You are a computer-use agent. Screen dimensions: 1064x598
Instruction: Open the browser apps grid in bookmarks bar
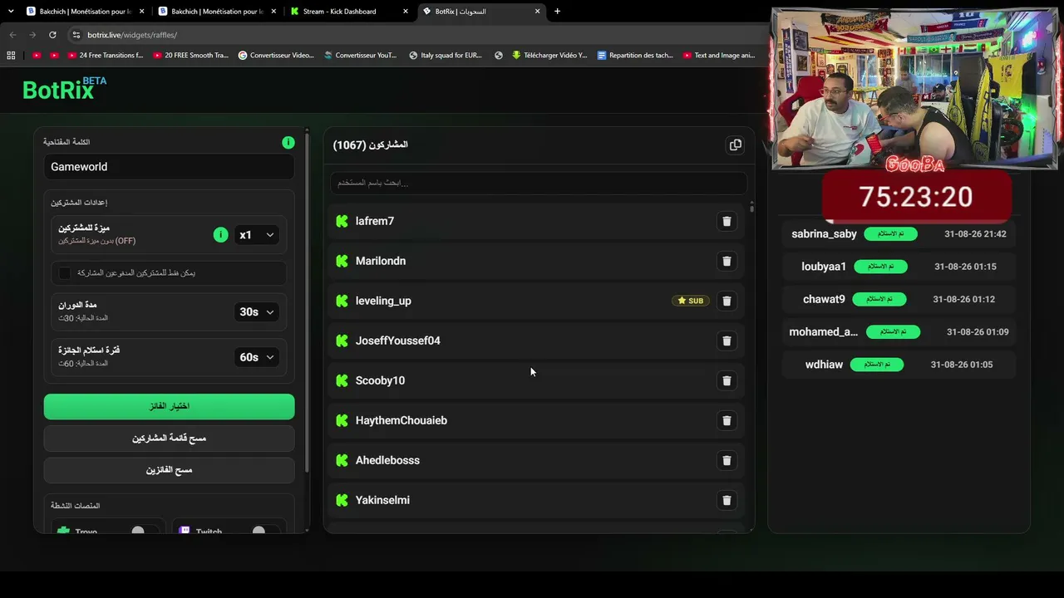pyautogui.click(x=11, y=56)
